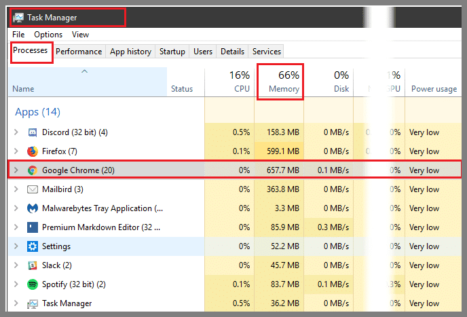Click the Power usage column header

434,89
